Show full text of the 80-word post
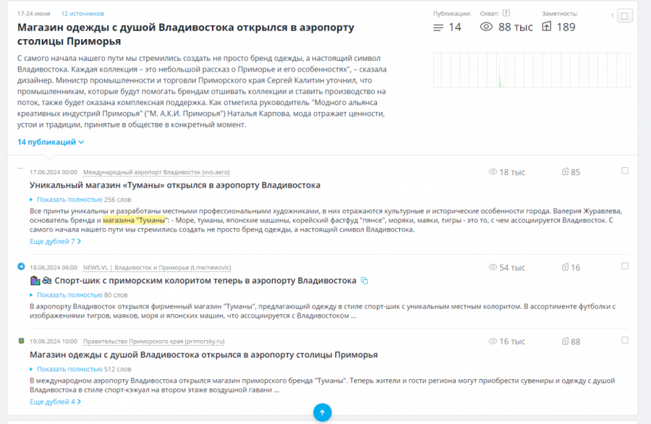Screen dimensions: 651x424 [69, 294]
